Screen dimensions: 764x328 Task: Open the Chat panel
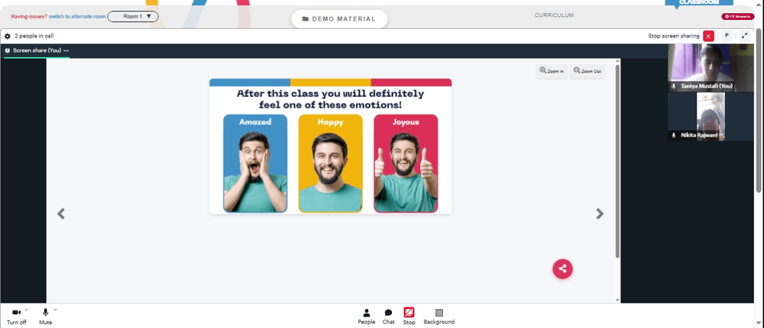pos(388,317)
